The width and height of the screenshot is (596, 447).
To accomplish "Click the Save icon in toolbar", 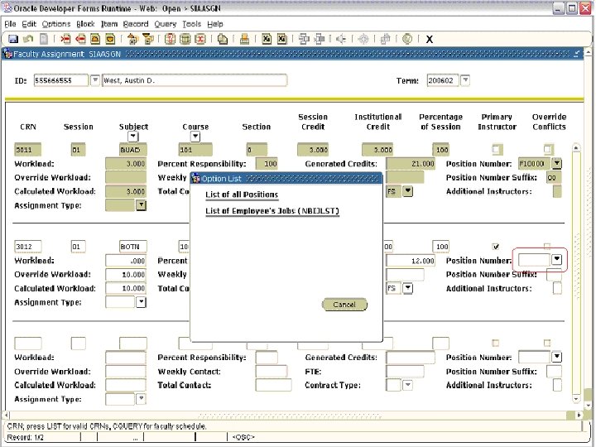I will (x=13, y=39).
